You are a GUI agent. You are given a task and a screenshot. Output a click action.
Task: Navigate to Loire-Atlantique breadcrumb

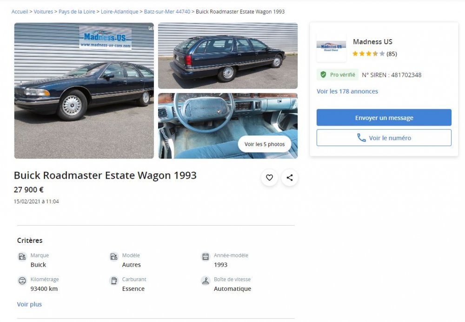tap(120, 12)
